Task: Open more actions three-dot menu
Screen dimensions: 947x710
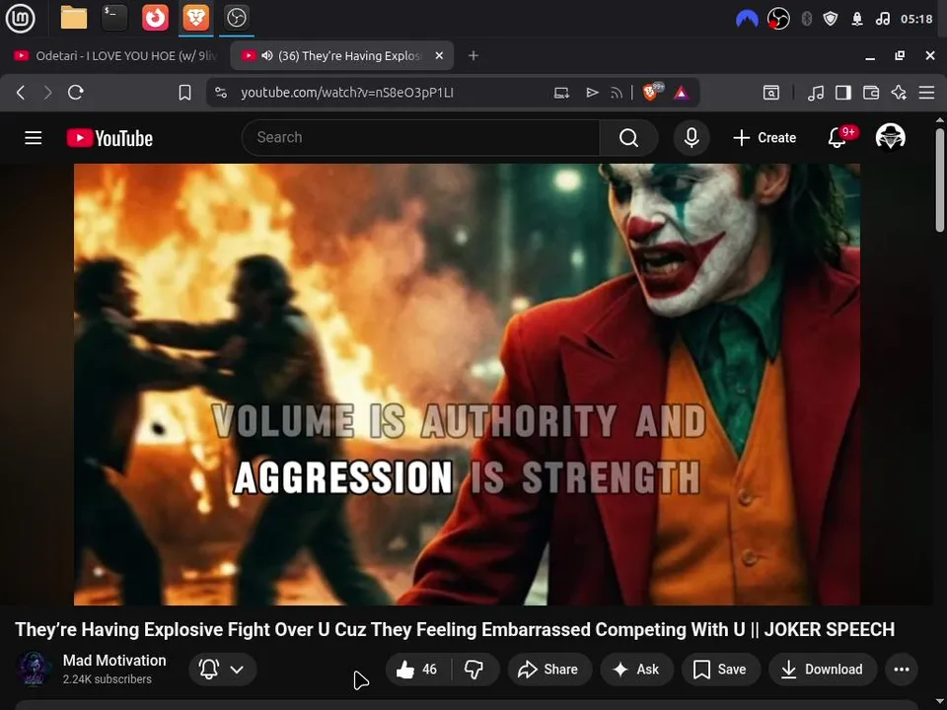Action: 902,669
